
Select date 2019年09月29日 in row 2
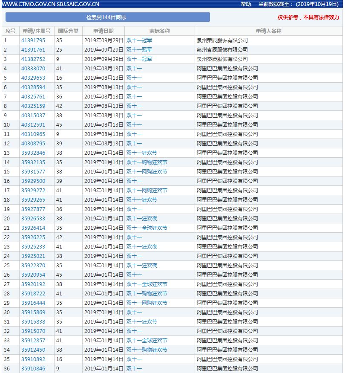tap(103, 50)
